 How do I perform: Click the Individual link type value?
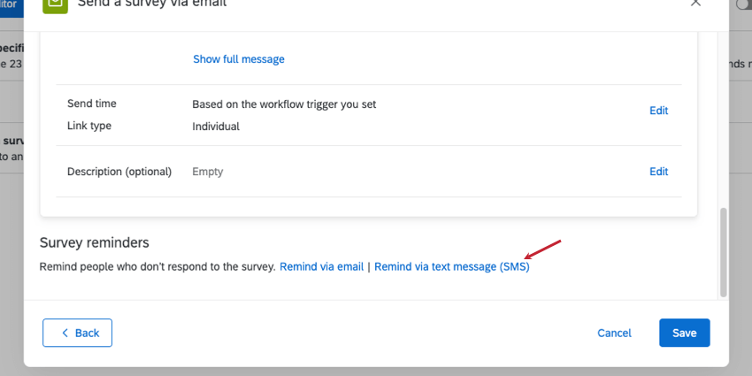[x=216, y=127]
